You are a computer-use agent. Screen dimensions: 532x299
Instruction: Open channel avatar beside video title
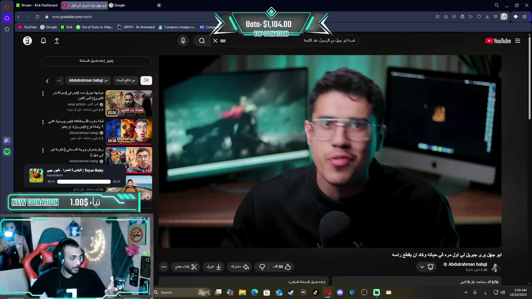pos(495,267)
